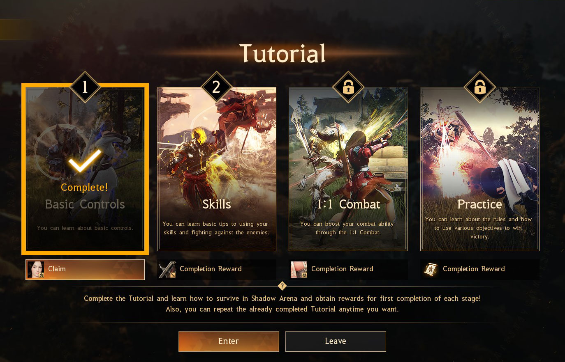The image size is (565, 362).
Task: Click the crossed swords reward icon under Skills
Action: pyautogui.click(x=167, y=270)
